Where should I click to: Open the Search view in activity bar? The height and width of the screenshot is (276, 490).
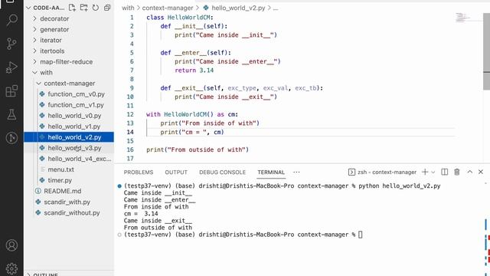(x=12, y=20)
